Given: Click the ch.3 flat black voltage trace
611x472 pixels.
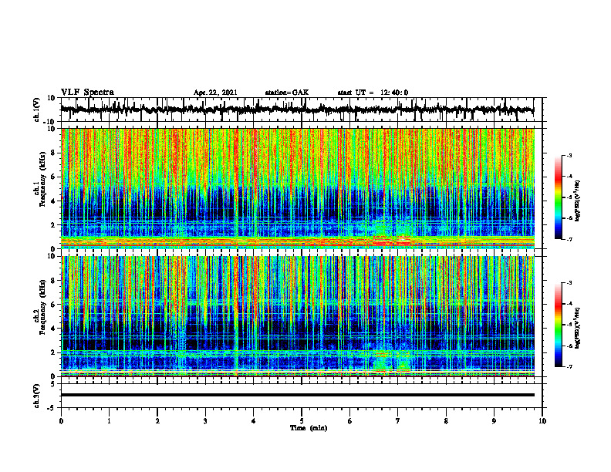Looking at the screenshot, I should pyautogui.click(x=297, y=395).
